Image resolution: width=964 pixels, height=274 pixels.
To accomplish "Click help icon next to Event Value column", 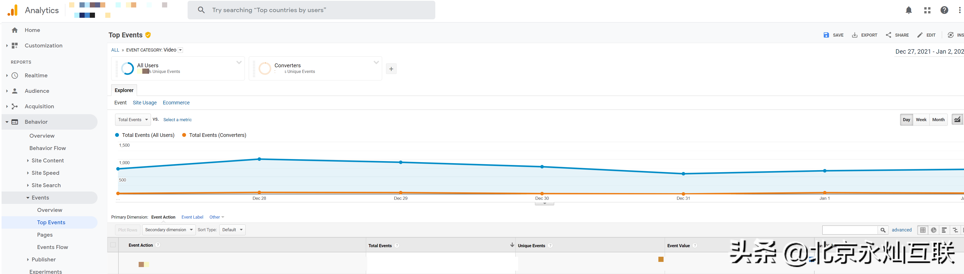I will [x=695, y=246].
